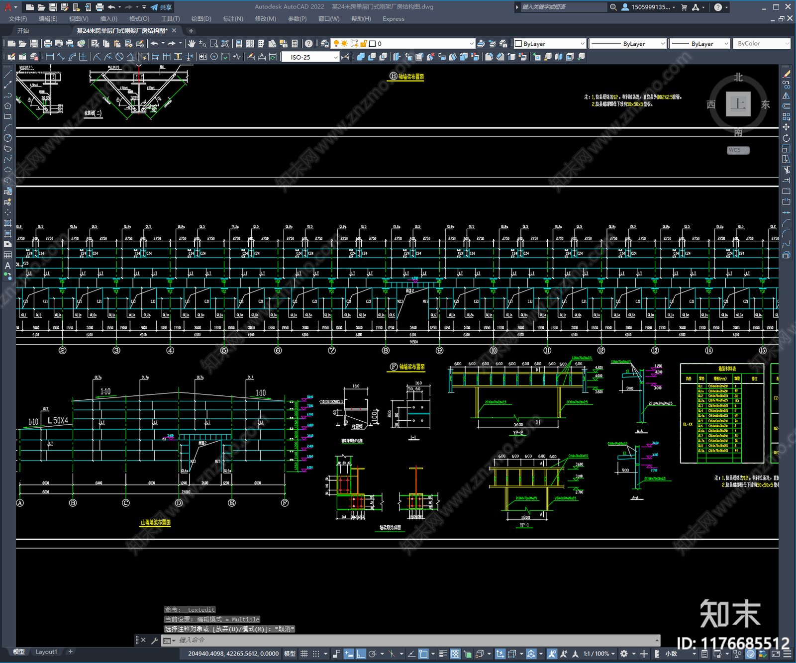Select the Linear dimension tool

50,57
